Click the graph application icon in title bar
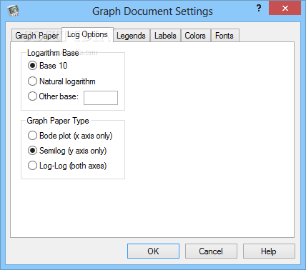Image resolution: width=306 pixels, height=270 pixels. click(x=13, y=11)
